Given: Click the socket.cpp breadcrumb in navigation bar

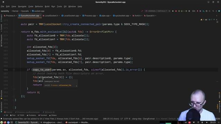Looking at the screenshot, I should pos(38,11).
